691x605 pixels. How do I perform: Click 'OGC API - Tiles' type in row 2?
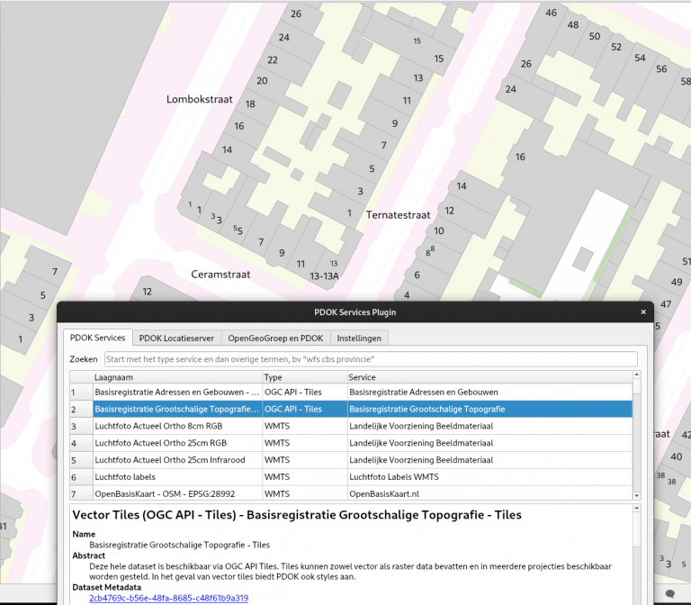click(x=305, y=410)
